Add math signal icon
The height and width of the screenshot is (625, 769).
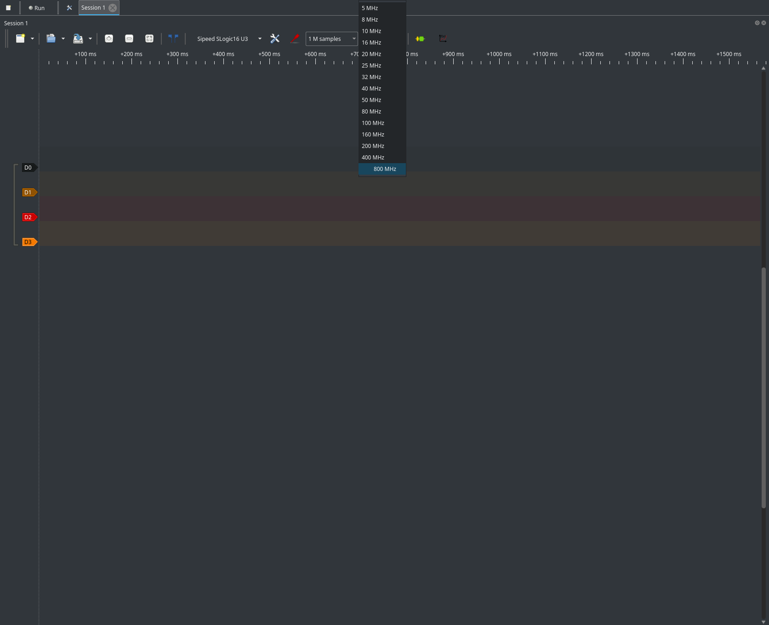coord(443,39)
